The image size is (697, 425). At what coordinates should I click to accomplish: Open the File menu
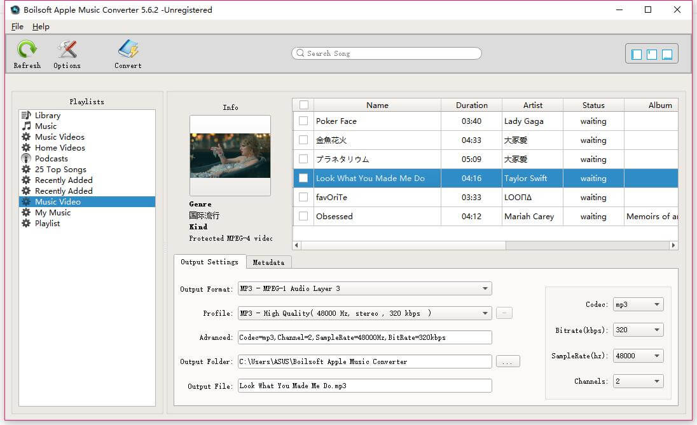tap(17, 27)
